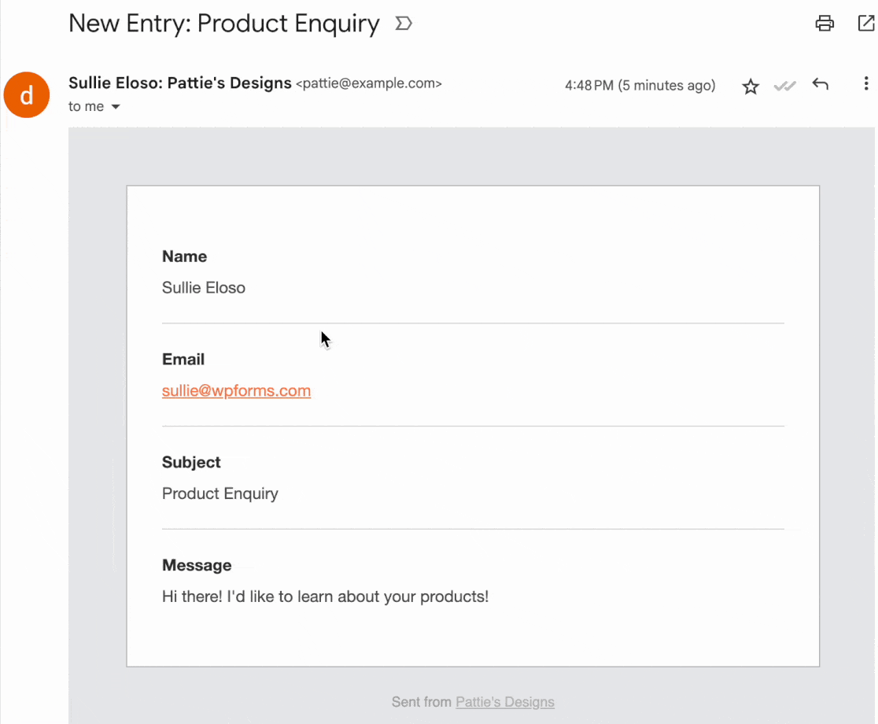
Task: Select the subject "New Entry: Product Enquiry"
Action: coord(223,24)
